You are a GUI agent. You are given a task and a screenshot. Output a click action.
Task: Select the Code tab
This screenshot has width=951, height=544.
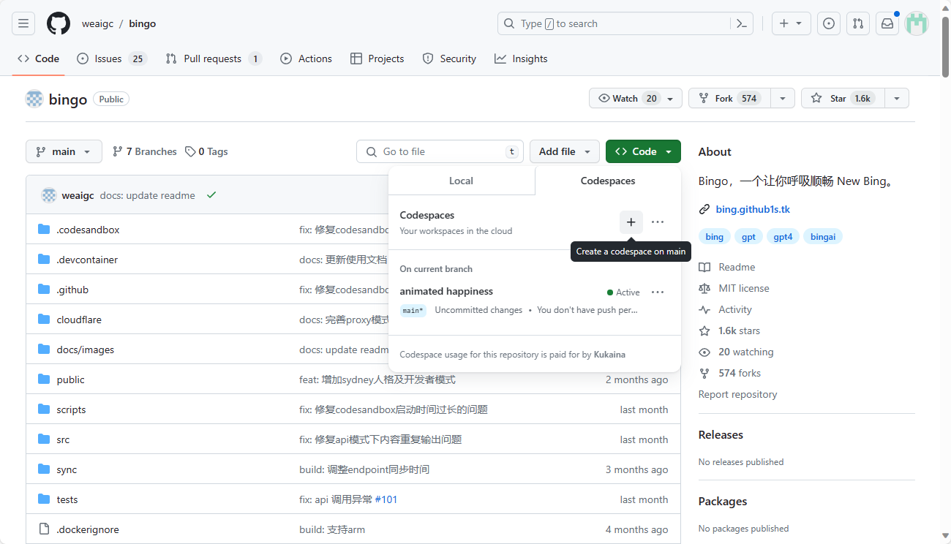(38, 58)
